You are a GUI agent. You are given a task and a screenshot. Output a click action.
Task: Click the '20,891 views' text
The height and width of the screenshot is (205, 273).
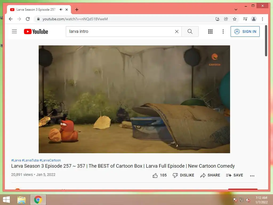click(22, 175)
